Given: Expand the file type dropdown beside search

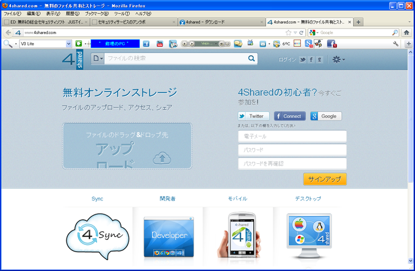Looking at the screenshot, I should coord(98,58).
